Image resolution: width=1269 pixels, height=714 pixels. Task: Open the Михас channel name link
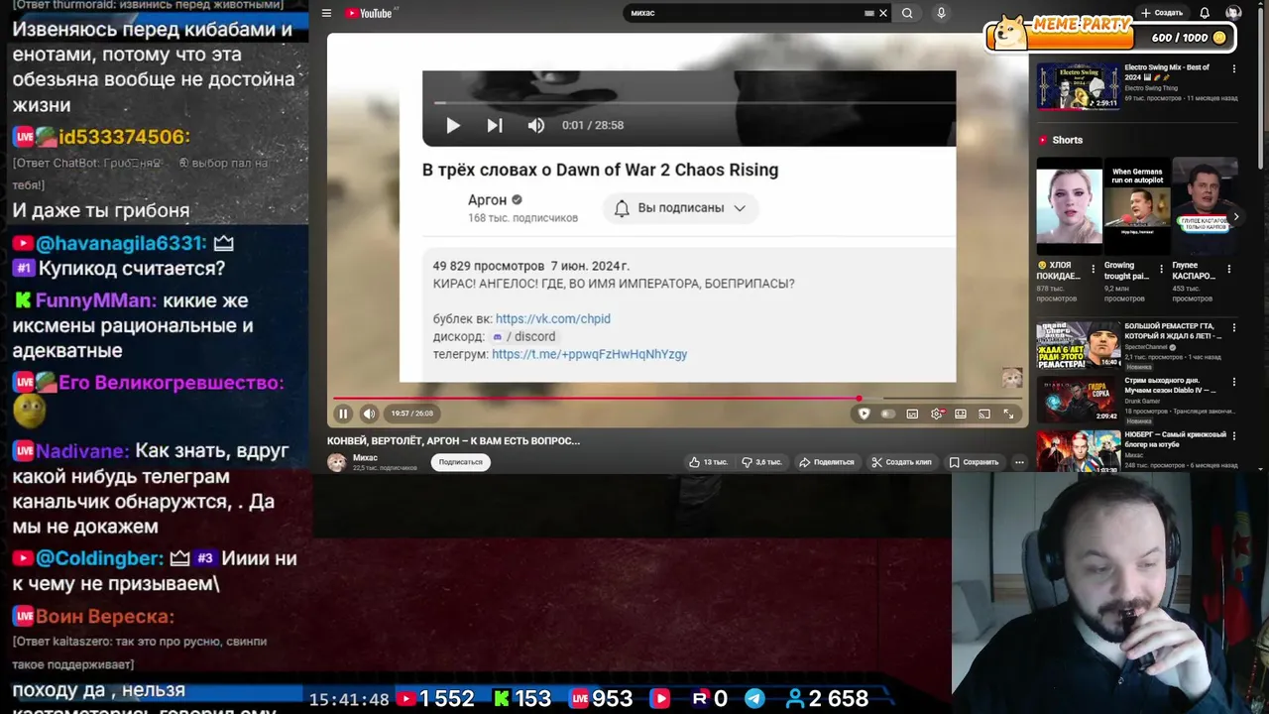point(365,457)
